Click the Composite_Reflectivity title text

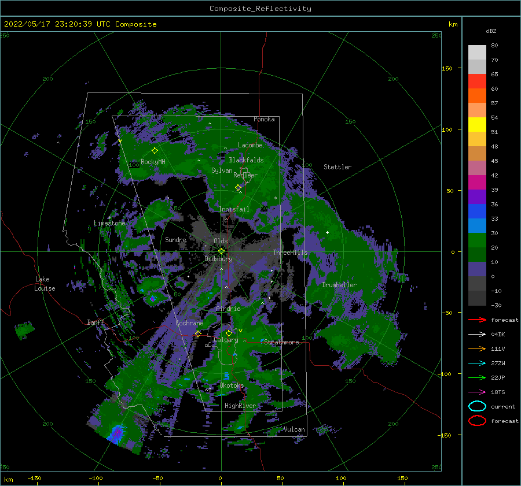[x=260, y=9]
